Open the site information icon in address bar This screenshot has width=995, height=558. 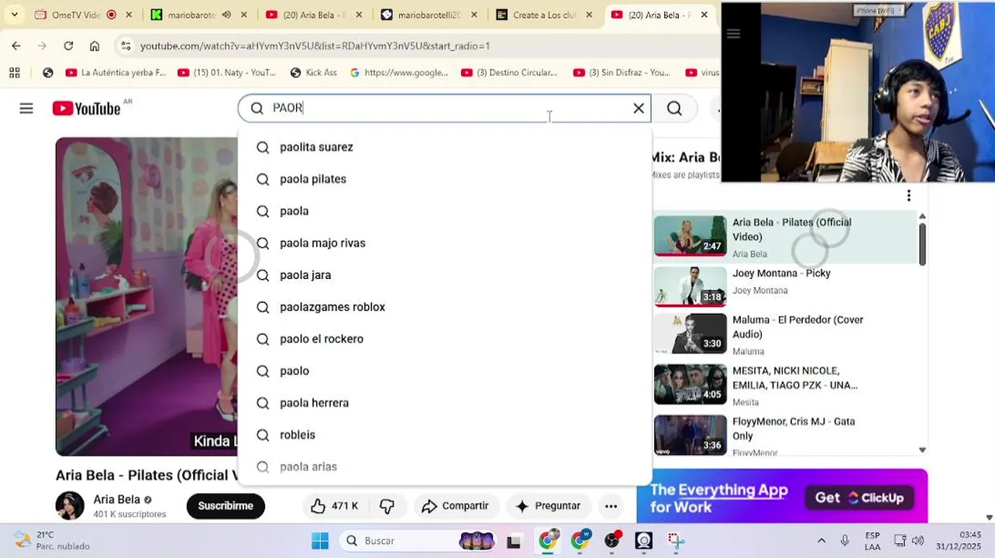point(126,46)
